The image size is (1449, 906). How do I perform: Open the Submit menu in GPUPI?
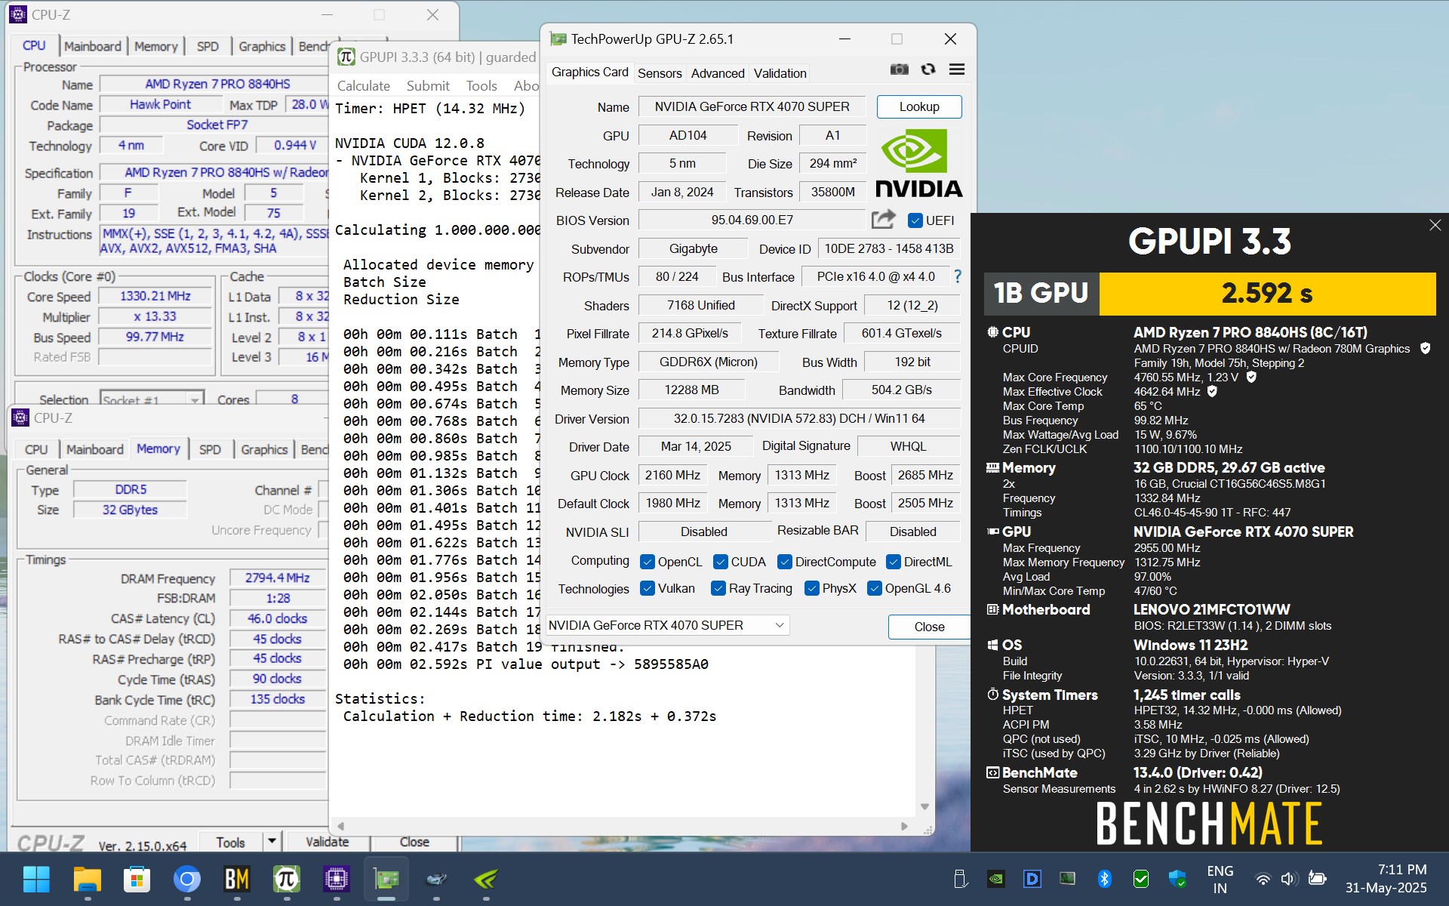[428, 86]
